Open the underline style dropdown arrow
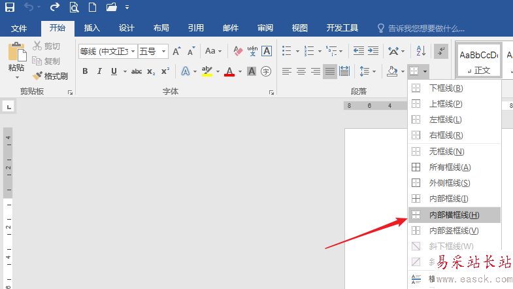This screenshot has height=289, width=513. tap(125, 71)
